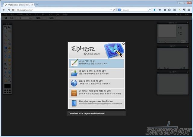Select the Brush tool
This screenshot has width=193, height=137.
(x=9, y=40)
